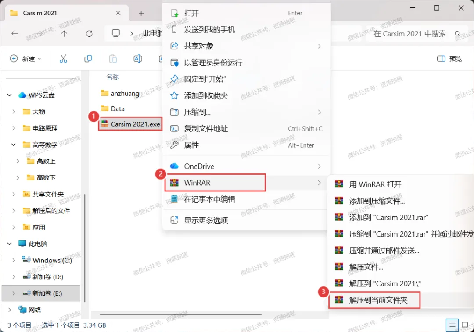This screenshot has width=474, height=332.
Task: Click the 名称 column header
Action: point(112,77)
